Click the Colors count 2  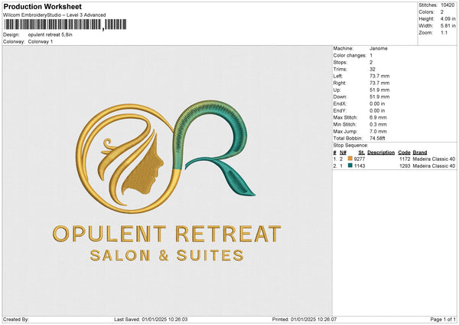(x=441, y=12)
